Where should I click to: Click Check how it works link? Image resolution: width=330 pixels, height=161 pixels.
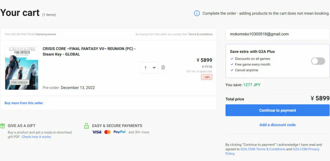click(x=36, y=137)
